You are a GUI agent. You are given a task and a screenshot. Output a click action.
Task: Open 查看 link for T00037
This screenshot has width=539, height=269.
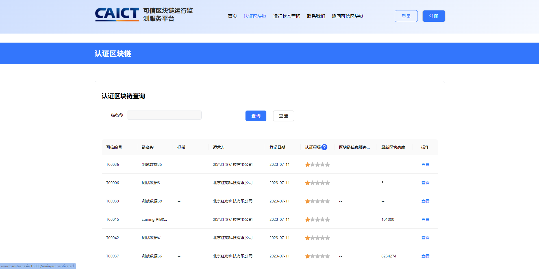pos(425,256)
